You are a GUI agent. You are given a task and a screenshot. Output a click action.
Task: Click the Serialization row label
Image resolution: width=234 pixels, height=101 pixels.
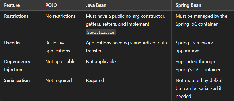pyautogui.click(x=17, y=80)
